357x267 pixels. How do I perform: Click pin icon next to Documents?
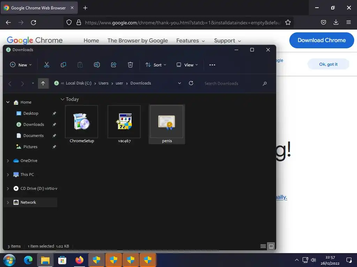click(x=54, y=136)
